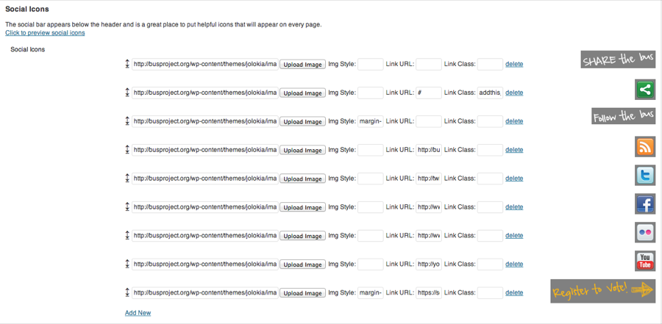Focus Img Style 'margin-' field in Register to Vote row
The height and width of the screenshot is (324, 662).
pos(371,293)
